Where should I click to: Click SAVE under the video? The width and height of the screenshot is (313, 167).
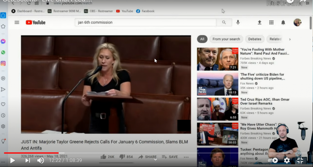[170, 157]
